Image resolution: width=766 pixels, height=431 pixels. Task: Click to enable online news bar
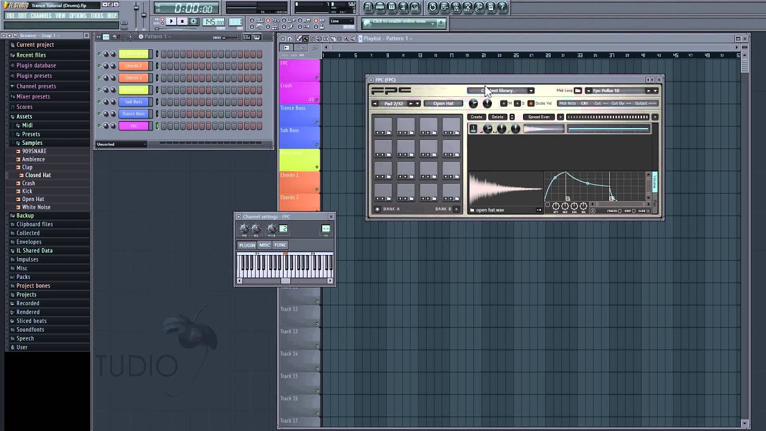(404, 22)
